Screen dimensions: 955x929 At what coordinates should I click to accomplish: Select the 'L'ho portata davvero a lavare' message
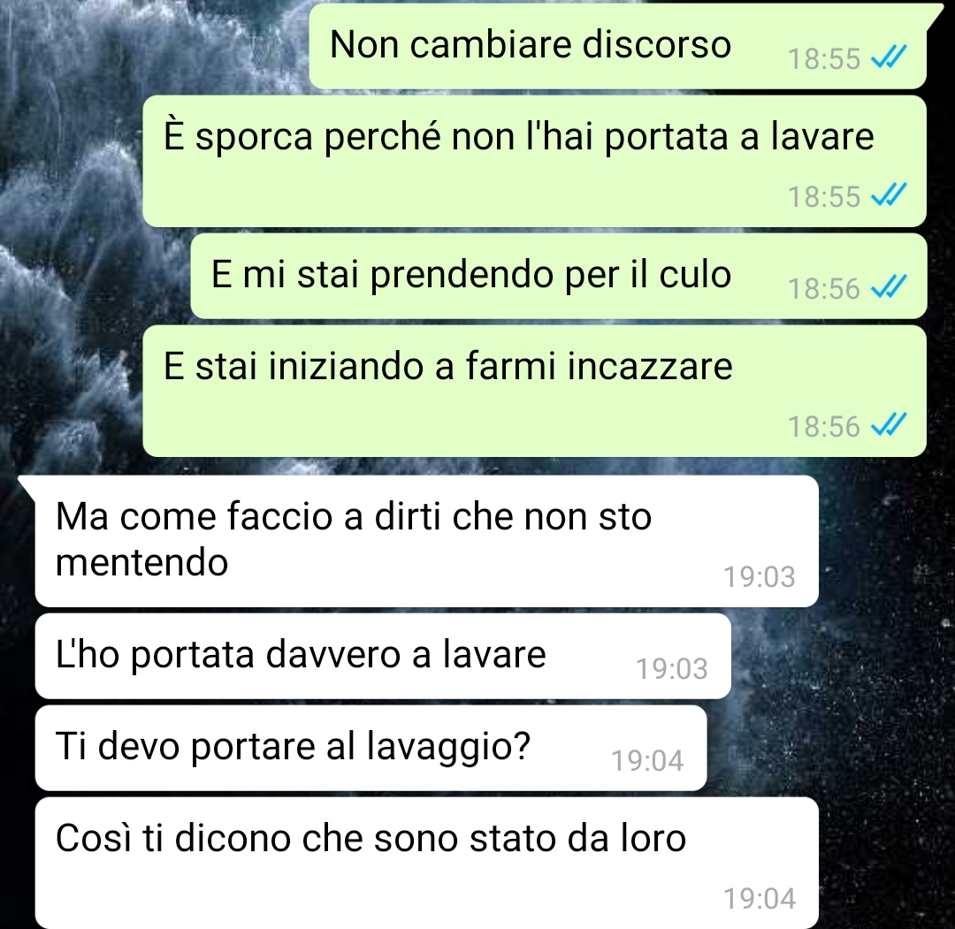tap(383, 656)
